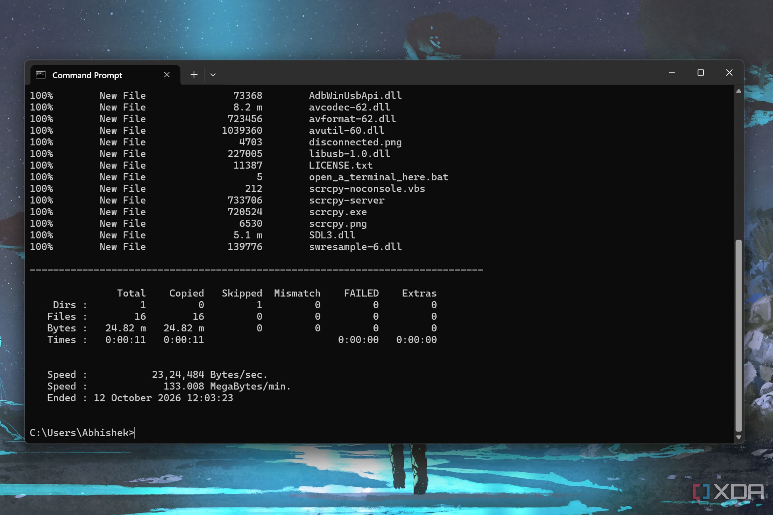Screen dimensions: 773x515
Task: Click the Skipped column header
Action: [x=242, y=293]
